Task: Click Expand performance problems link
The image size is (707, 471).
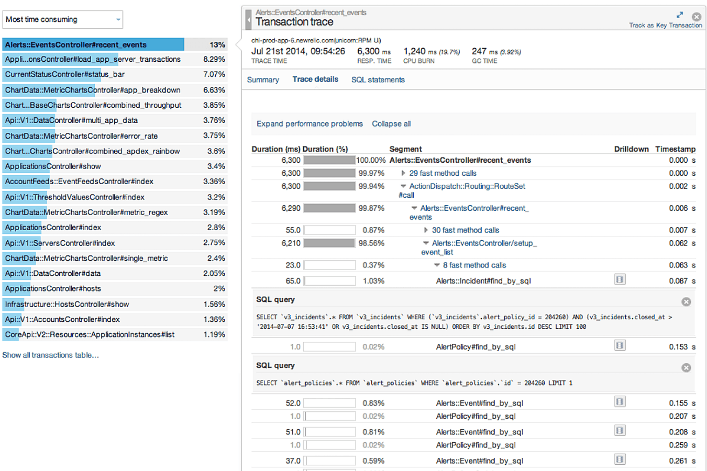Action: [x=310, y=124]
